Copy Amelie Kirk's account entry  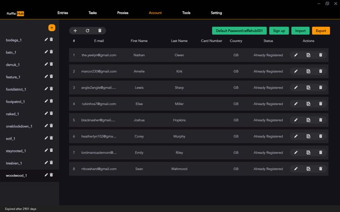point(308,71)
